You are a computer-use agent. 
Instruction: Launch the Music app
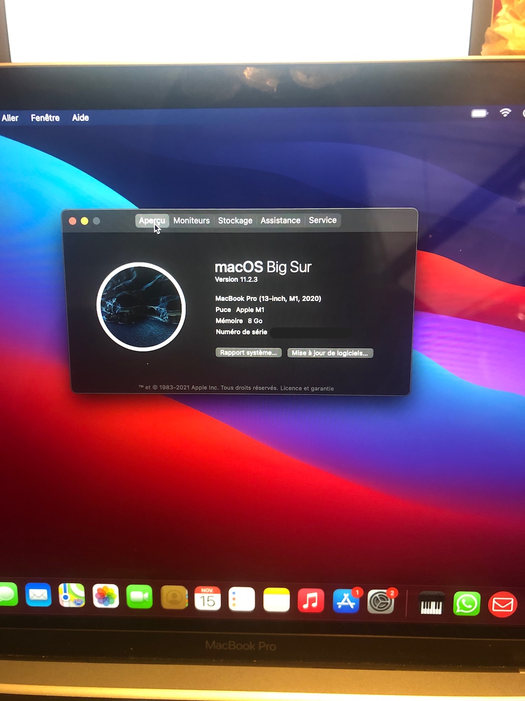pos(310,601)
